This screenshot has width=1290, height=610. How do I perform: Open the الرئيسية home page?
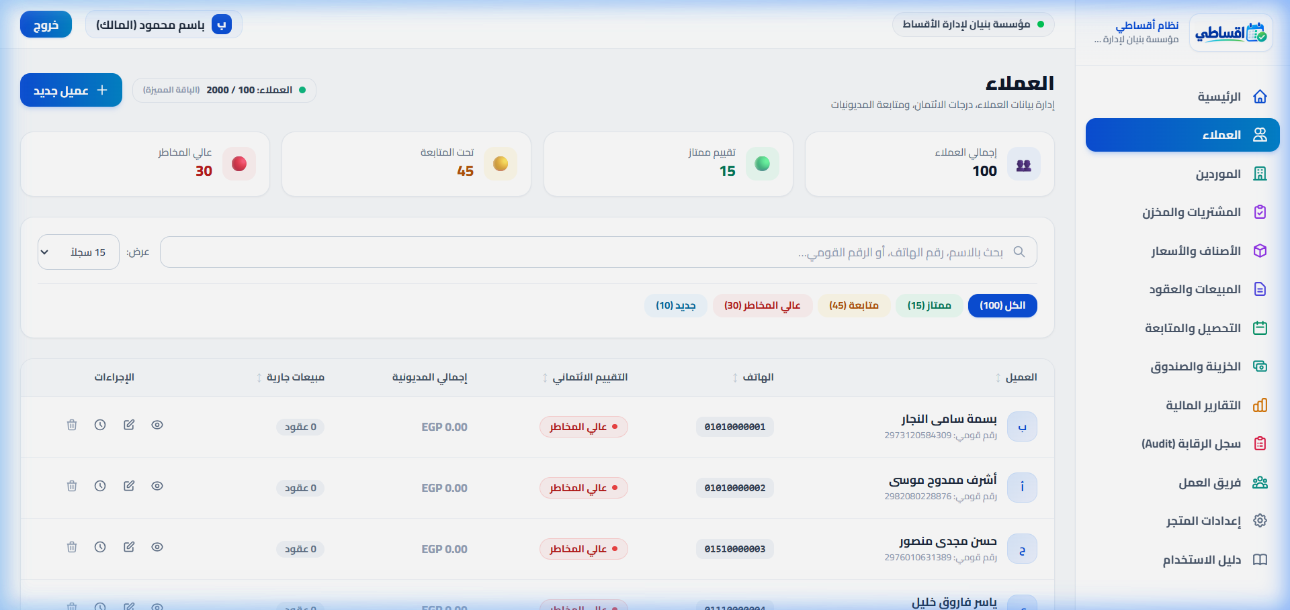click(1182, 97)
